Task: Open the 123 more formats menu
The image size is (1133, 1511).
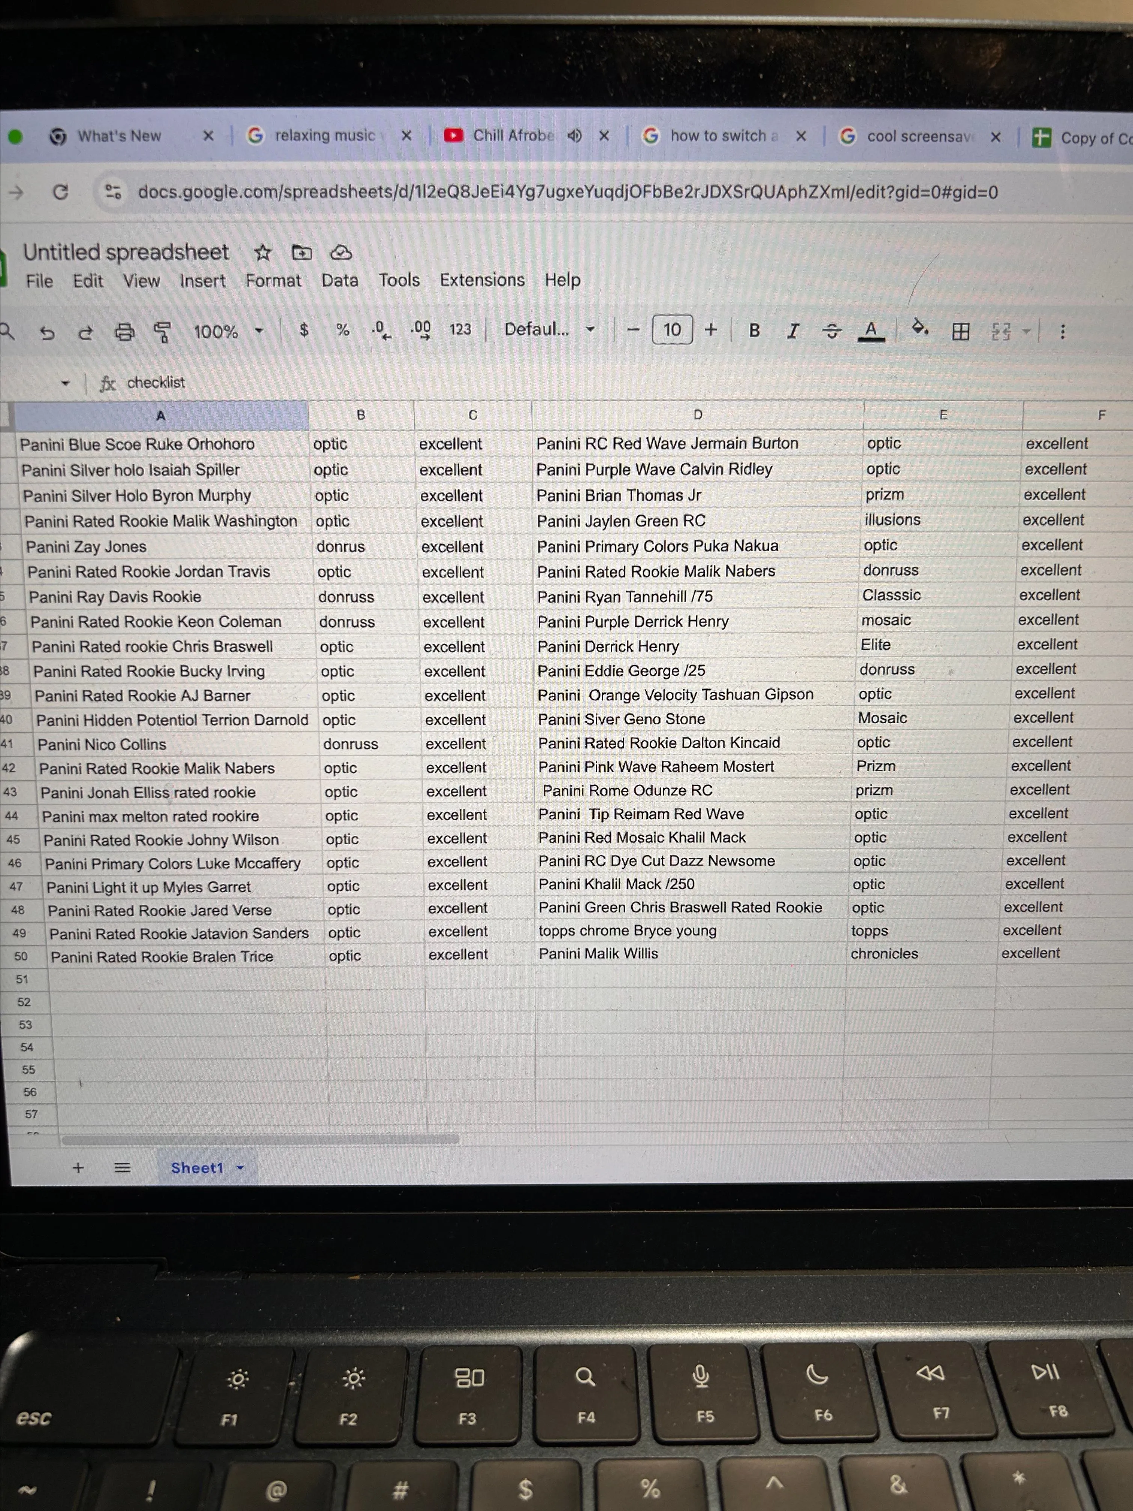Action: coord(460,329)
